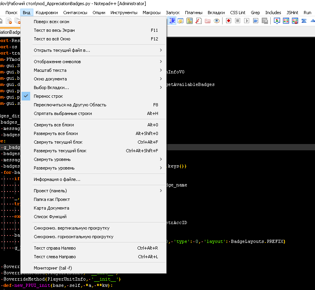Open the Function List toolbar icon
The width and height of the screenshot is (315, 290).
point(199,21)
